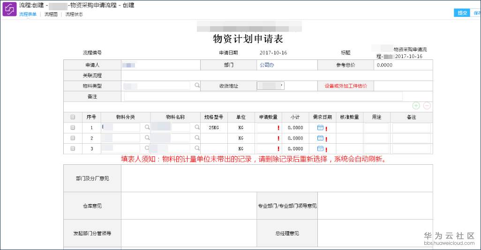Click the 参考总价 value 0.0000

(x=384, y=65)
